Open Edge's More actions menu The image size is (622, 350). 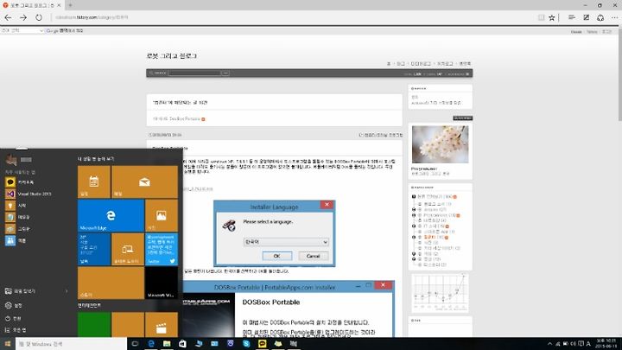(614, 17)
